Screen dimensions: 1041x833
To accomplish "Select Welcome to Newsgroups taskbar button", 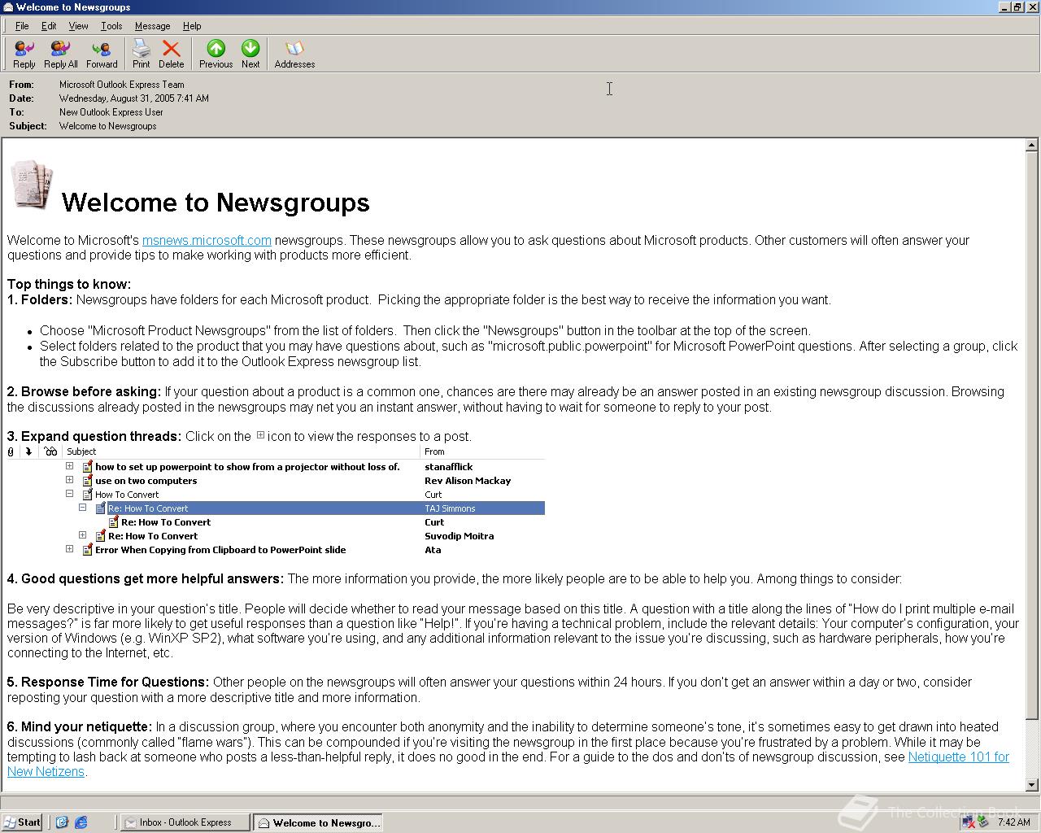I will point(318,822).
